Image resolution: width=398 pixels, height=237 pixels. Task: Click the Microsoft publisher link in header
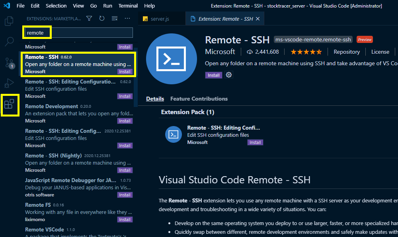[220, 52]
